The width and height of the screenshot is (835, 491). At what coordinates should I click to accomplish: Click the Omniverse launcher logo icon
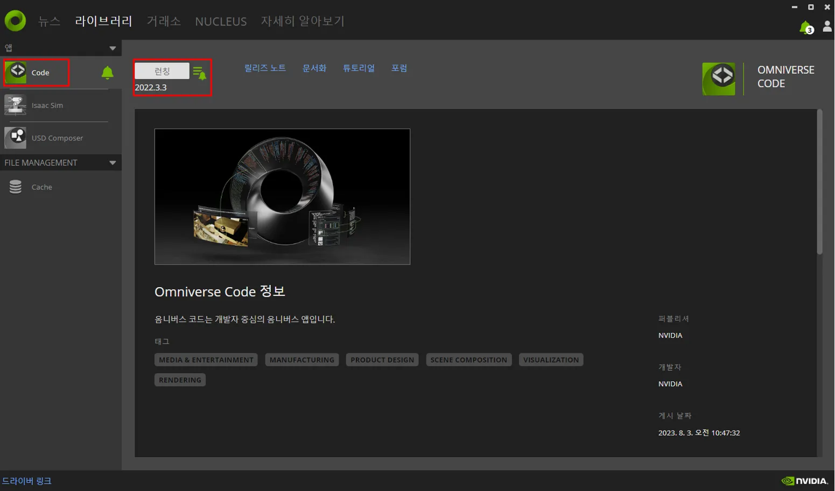tap(15, 21)
